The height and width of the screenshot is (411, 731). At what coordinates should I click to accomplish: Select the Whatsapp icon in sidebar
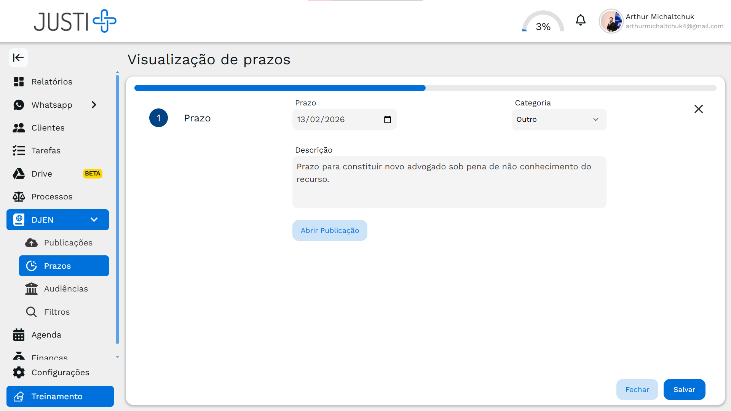19,105
